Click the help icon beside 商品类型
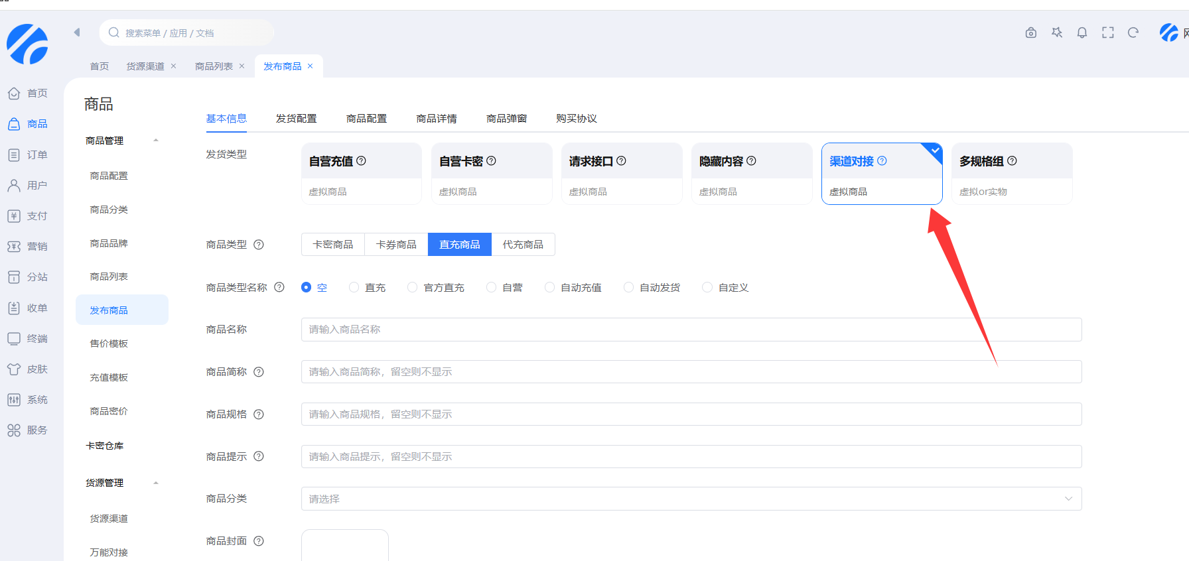Viewport: 1189px width, 561px height. pos(259,245)
